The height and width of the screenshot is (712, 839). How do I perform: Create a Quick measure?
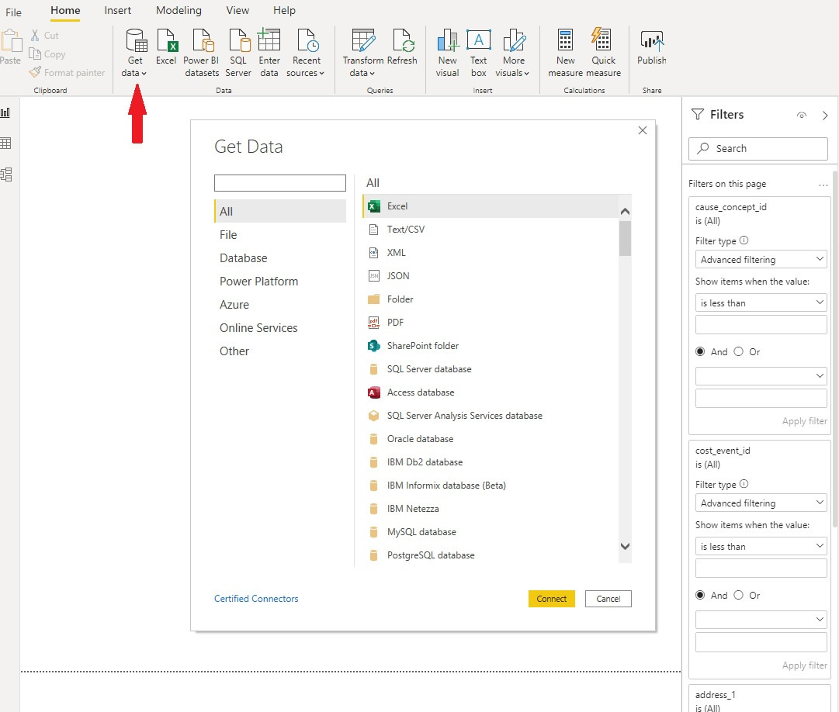click(x=603, y=53)
